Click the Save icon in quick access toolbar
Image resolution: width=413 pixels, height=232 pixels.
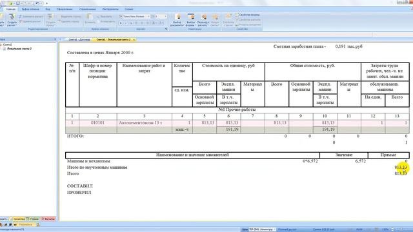click(18, 3)
